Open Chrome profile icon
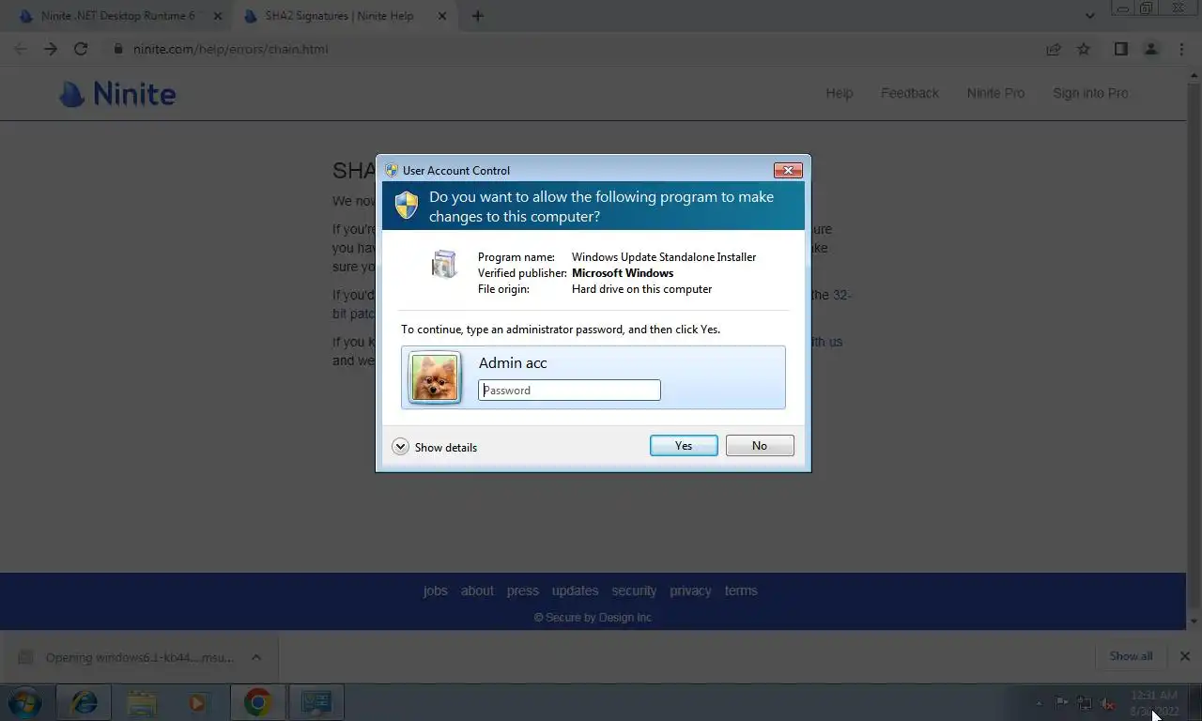Image resolution: width=1202 pixels, height=721 pixels. 1150,49
